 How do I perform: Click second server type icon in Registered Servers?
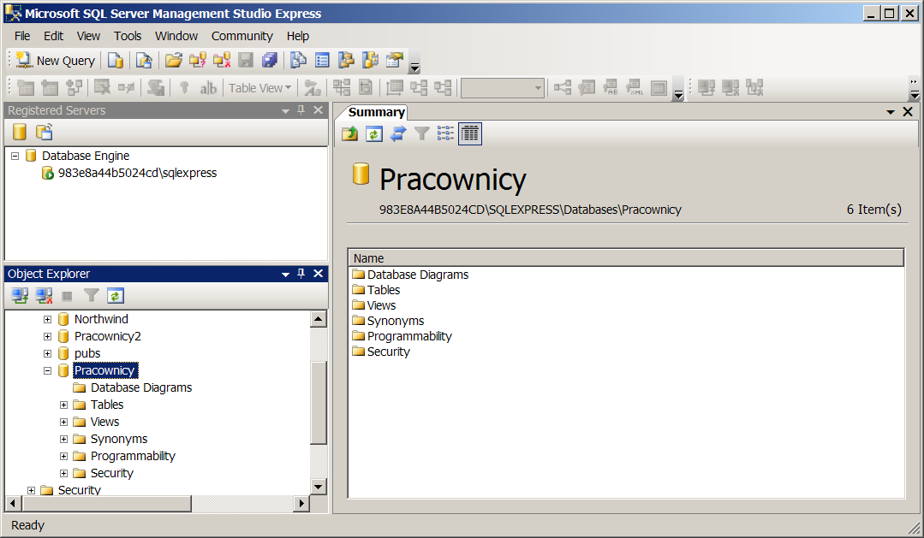click(x=45, y=132)
